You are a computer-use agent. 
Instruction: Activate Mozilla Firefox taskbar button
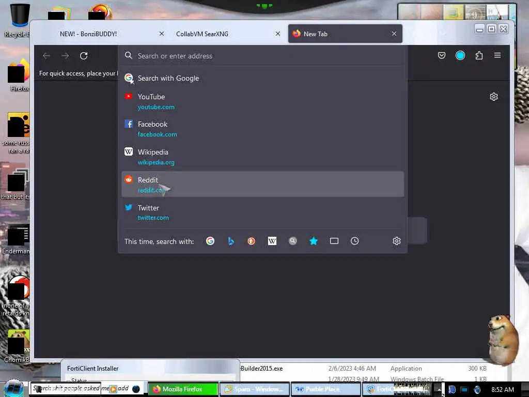pyautogui.click(x=183, y=389)
